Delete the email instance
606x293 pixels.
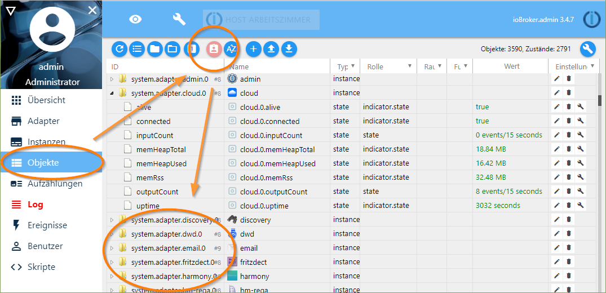click(568, 248)
